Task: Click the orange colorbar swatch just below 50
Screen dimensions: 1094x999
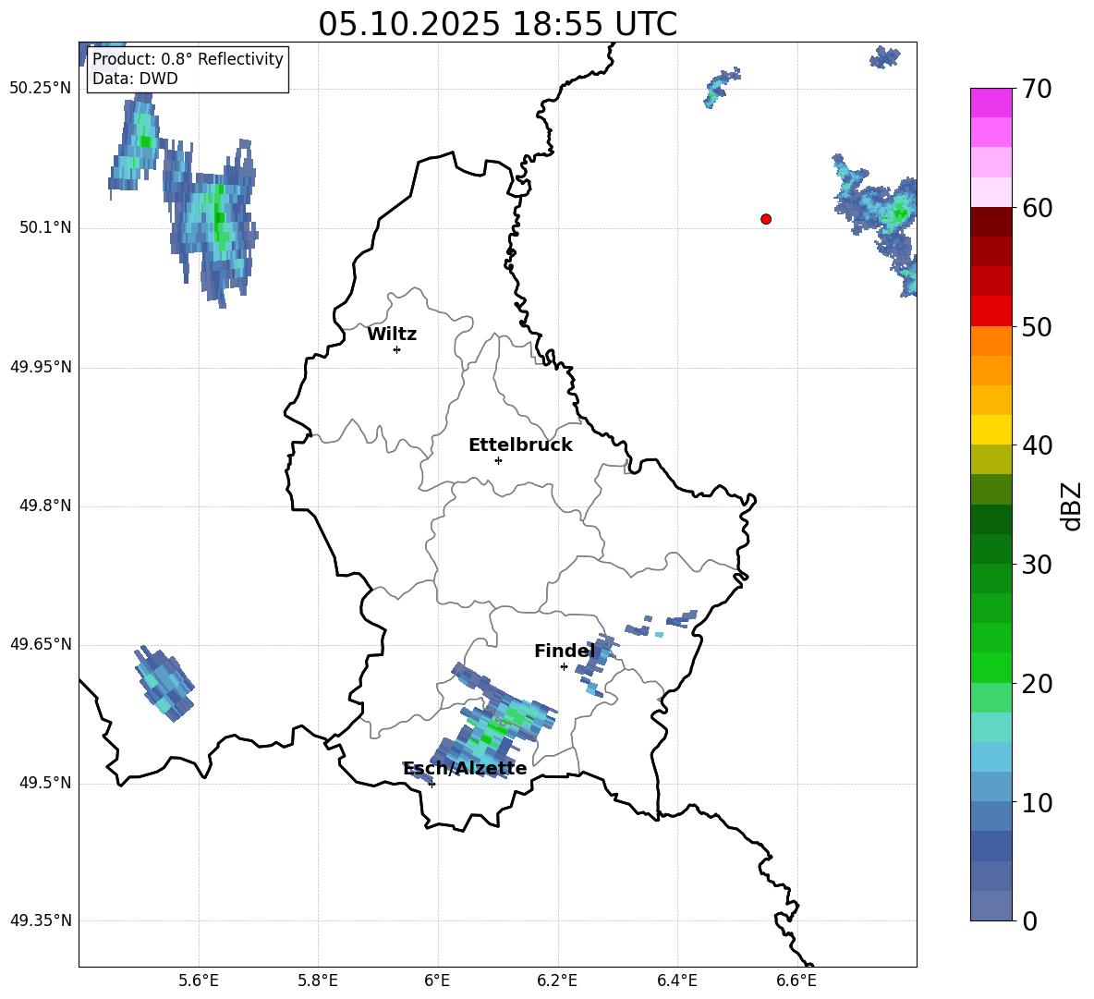Action: (x=991, y=341)
